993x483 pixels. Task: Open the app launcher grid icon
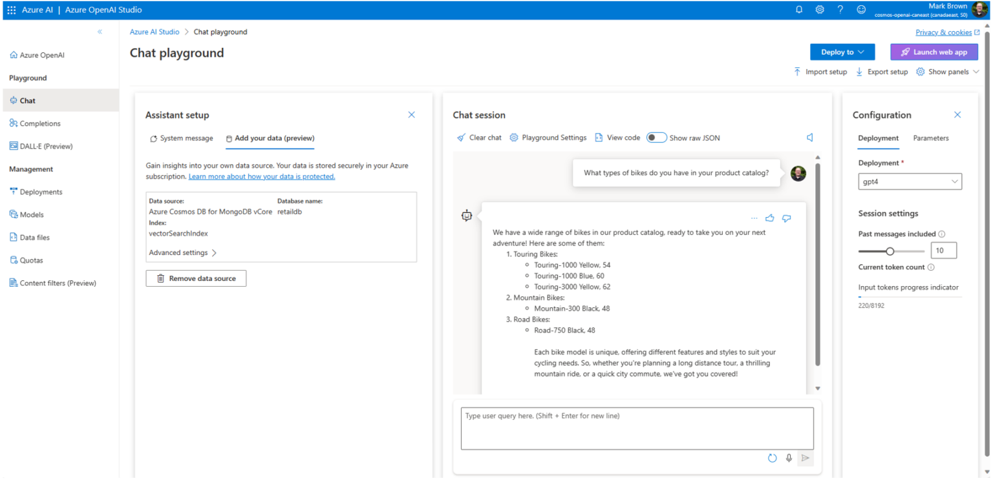click(x=11, y=10)
